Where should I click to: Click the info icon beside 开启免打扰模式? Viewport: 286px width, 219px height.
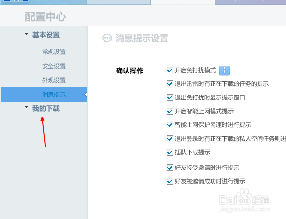pyautogui.click(x=224, y=71)
